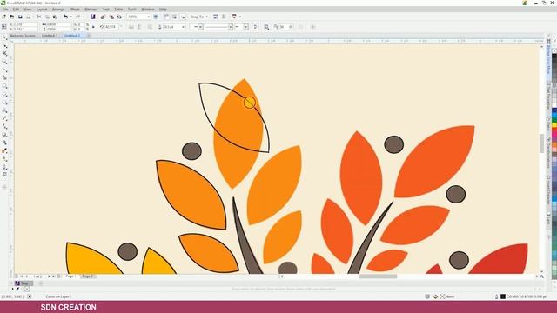Open the outline width dropdown
557x313 pixels.
point(184,27)
